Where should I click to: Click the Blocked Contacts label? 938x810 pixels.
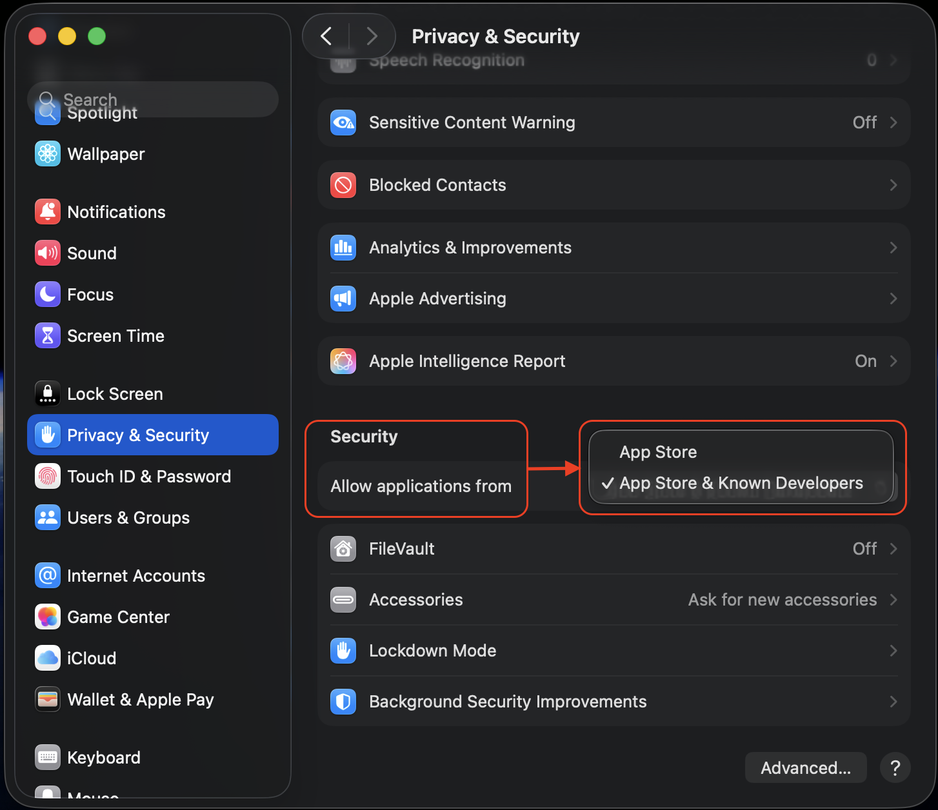coord(437,185)
